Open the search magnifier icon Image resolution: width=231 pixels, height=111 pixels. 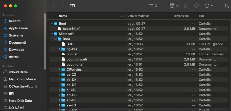(227, 6)
